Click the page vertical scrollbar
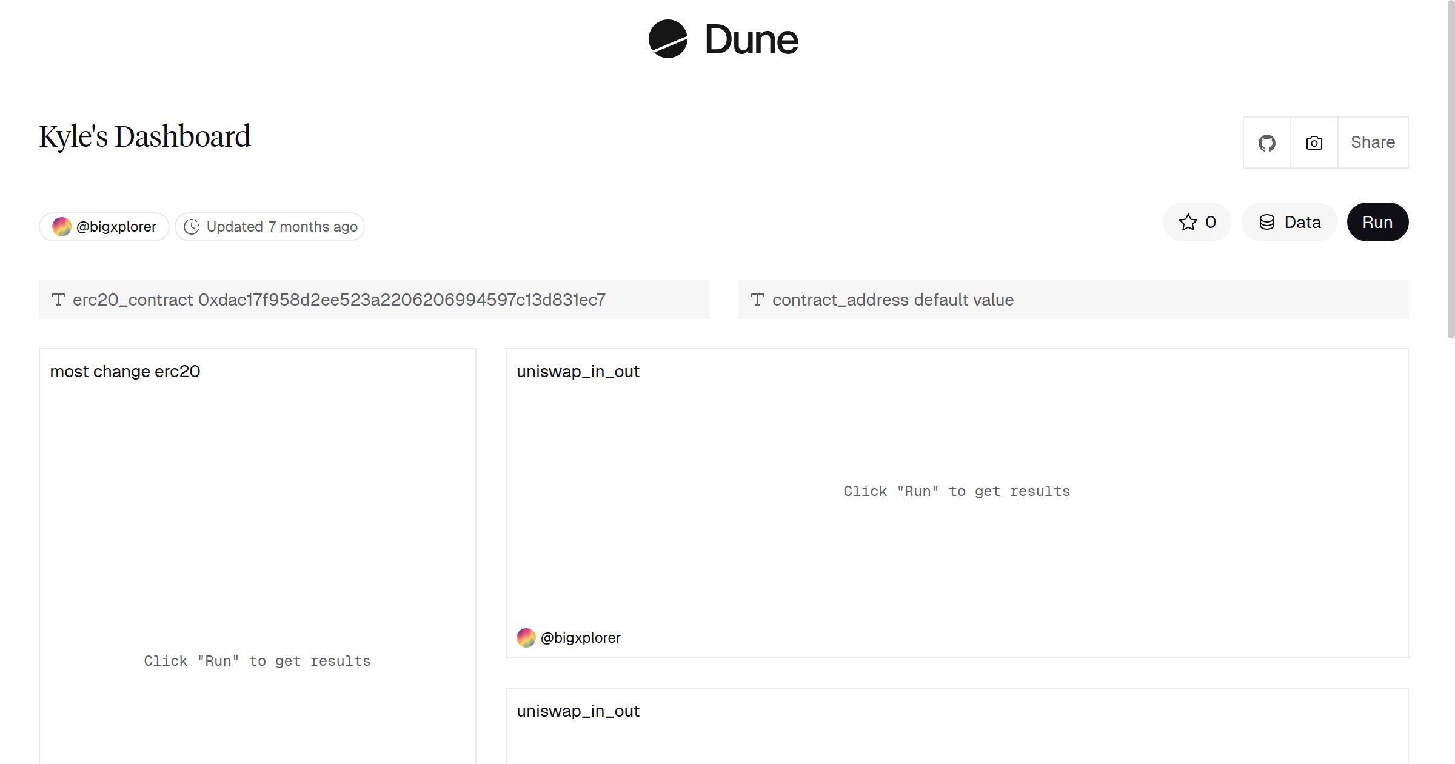 pos(1451,170)
